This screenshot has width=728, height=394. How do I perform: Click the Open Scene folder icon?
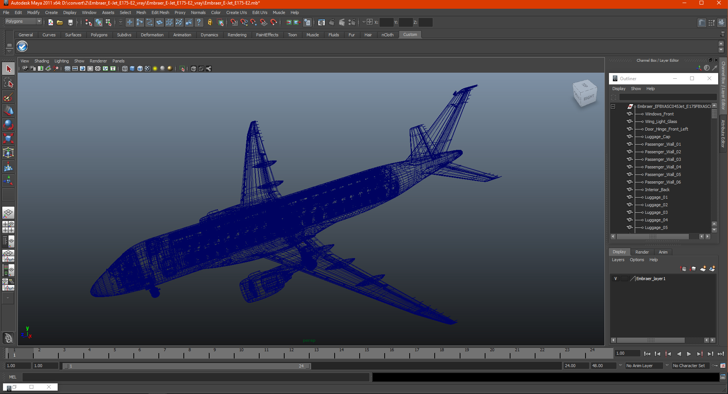(x=60, y=22)
